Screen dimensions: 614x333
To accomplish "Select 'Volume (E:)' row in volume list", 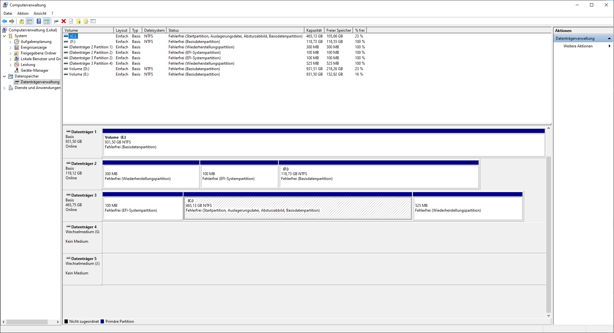I will coord(214,74).
